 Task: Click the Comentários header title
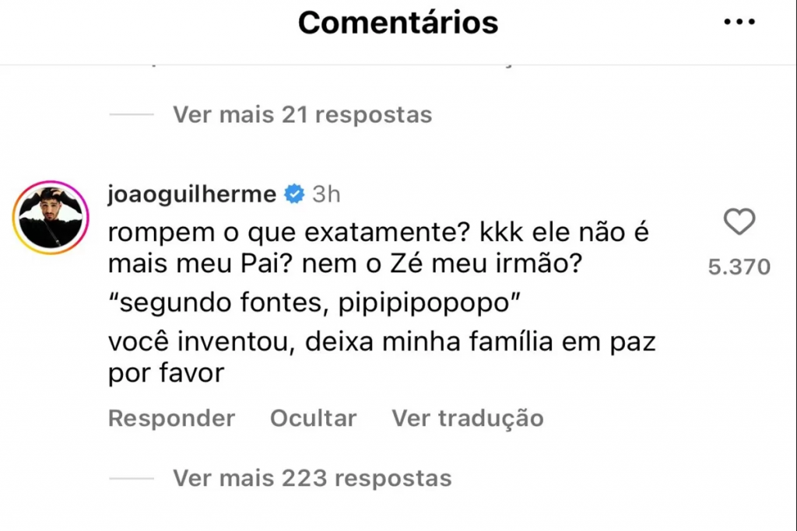398,23
